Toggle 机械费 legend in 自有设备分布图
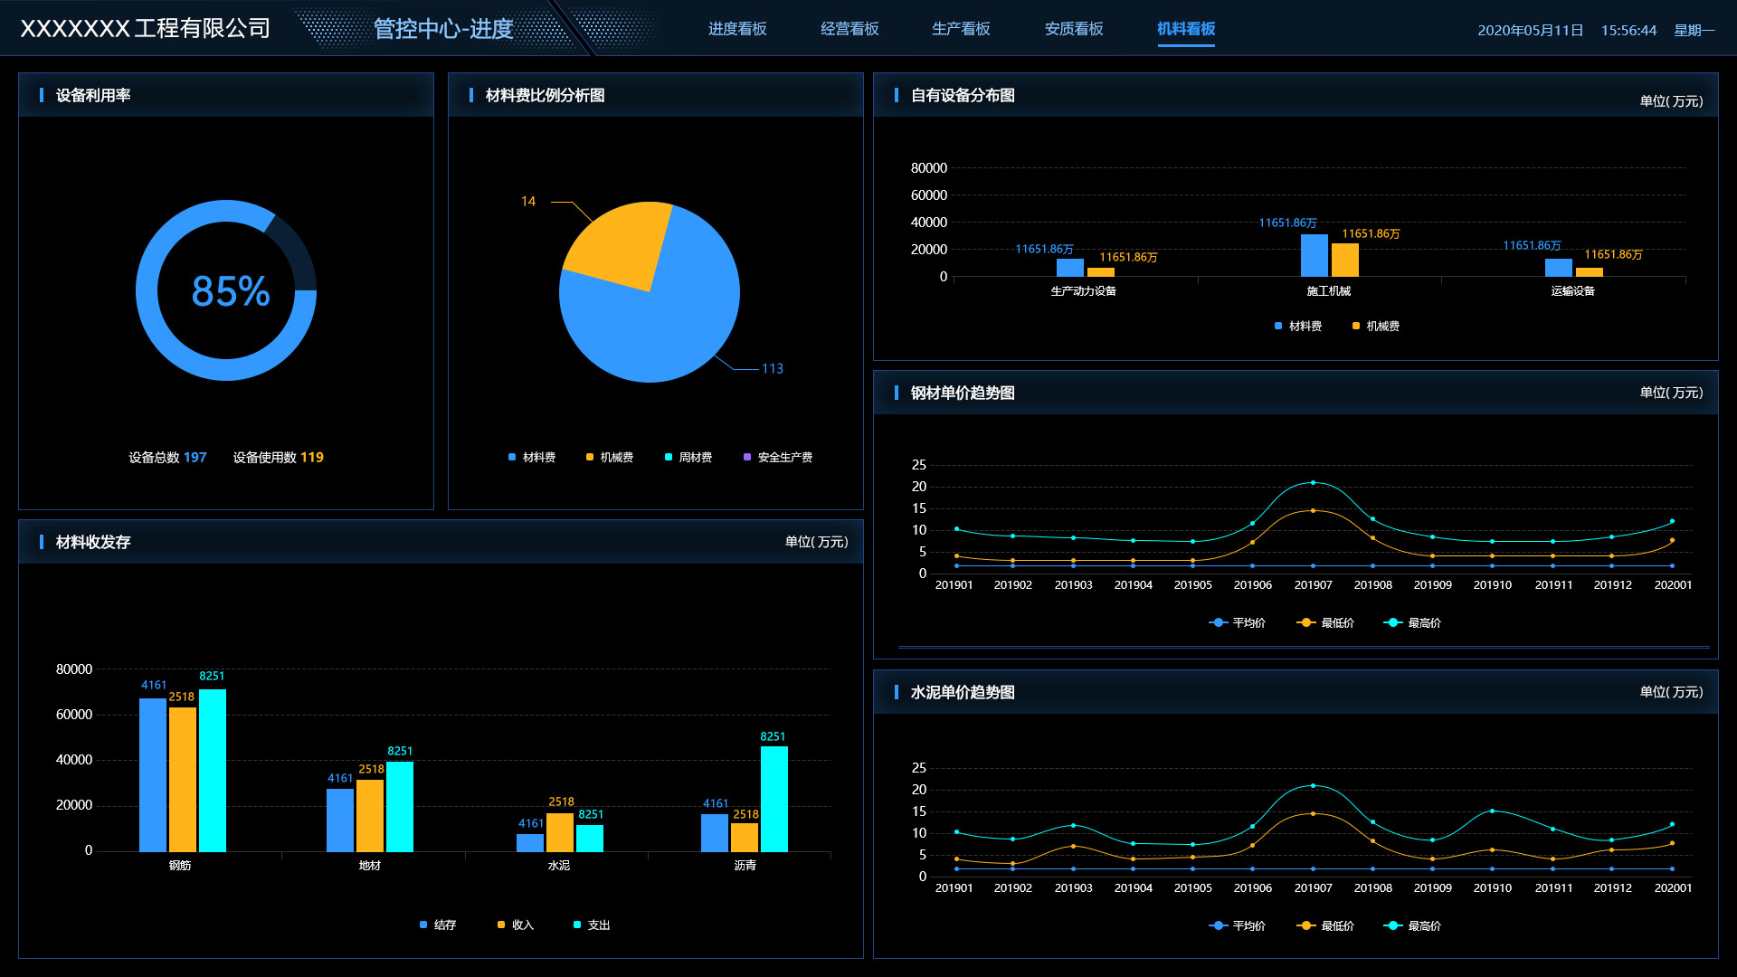Viewport: 1737px width, 977px height. tap(1375, 327)
